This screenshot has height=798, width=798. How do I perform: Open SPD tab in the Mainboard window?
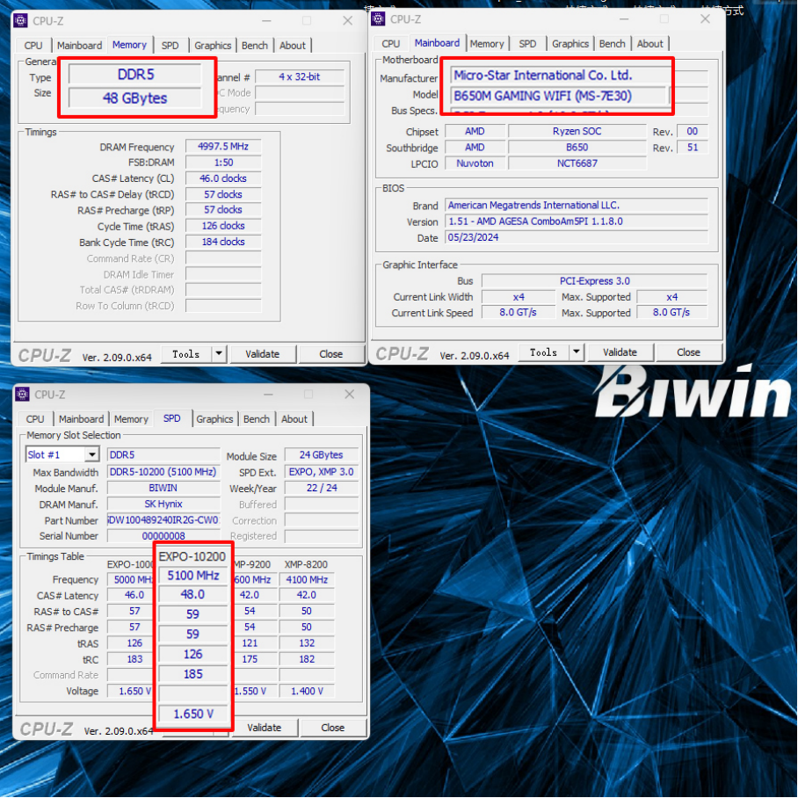click(528, 44)
